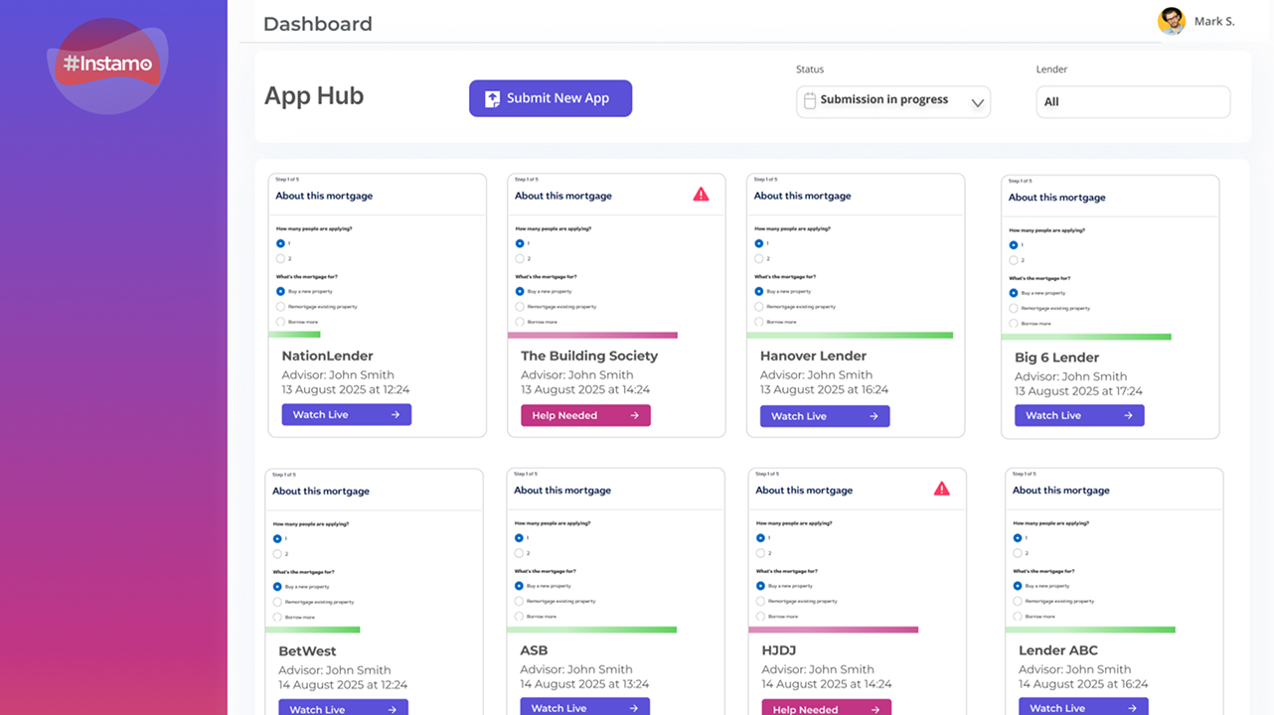Screen dimensions: 1274x715
Task: Open the Mark S. user menu
Action: click(1214, 21)
